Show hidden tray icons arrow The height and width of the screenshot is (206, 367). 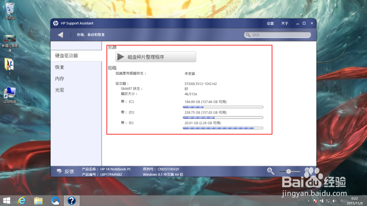309,201
